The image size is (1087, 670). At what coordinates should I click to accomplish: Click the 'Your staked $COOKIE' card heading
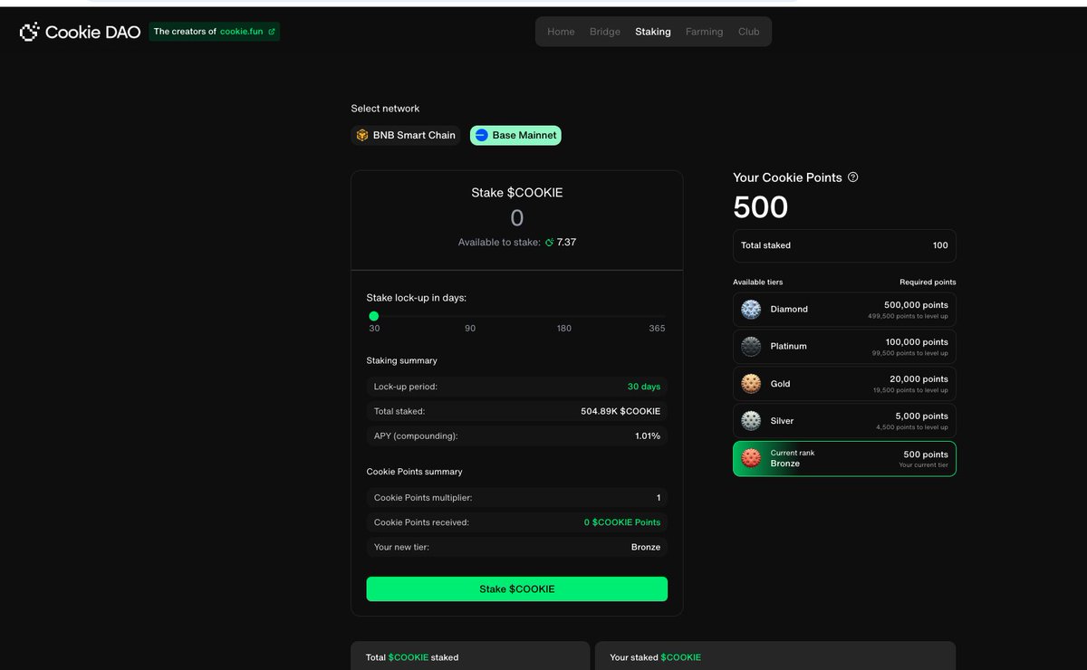(x=656, y=657)
